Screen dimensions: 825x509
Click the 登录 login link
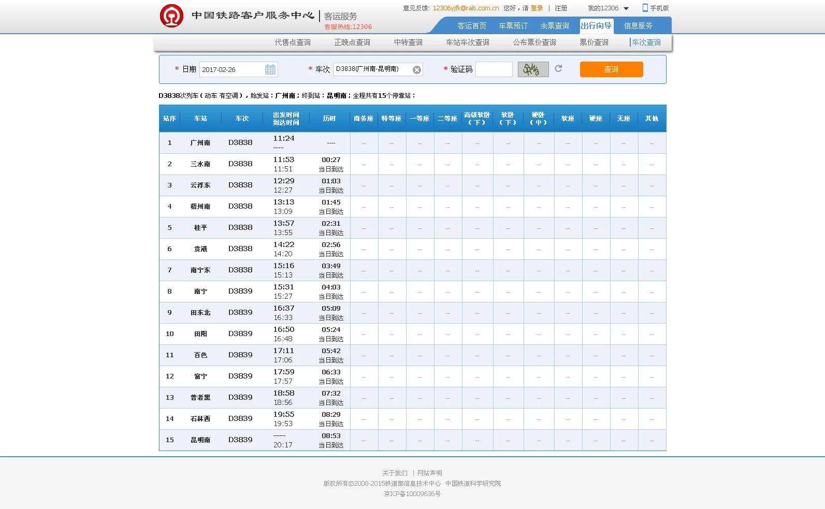coord(537,8)
